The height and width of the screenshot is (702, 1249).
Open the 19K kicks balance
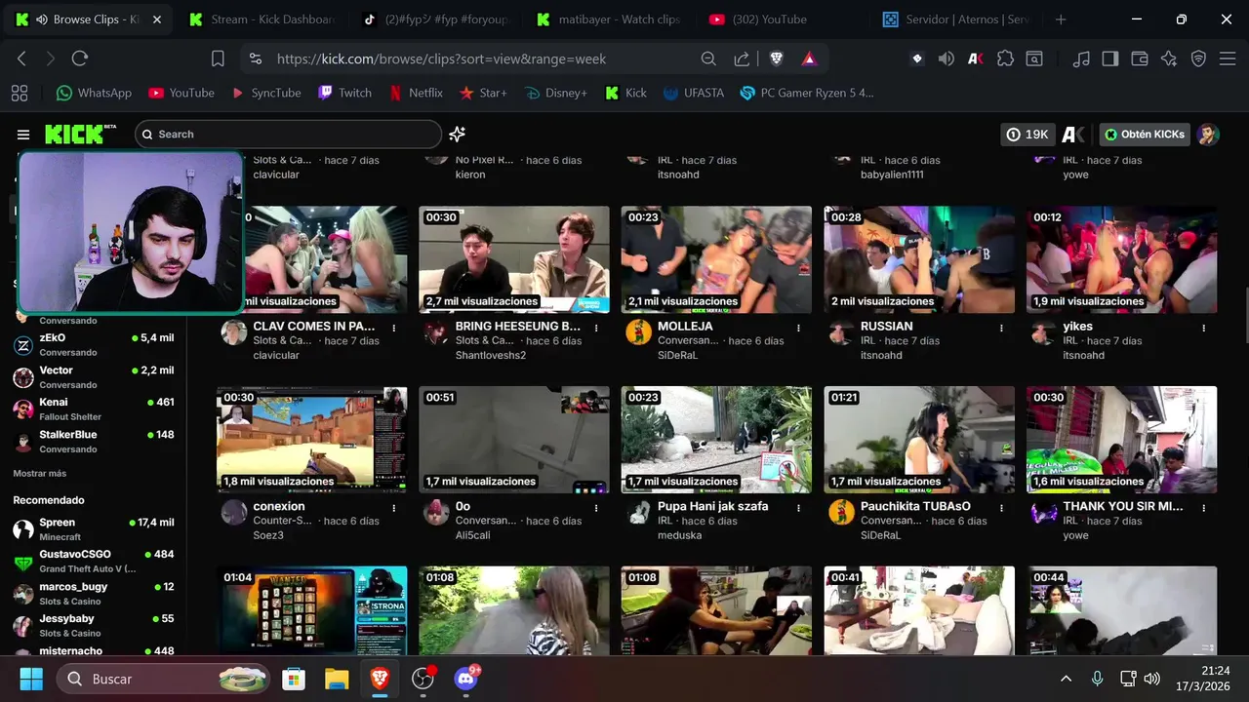pos(1027,135)
